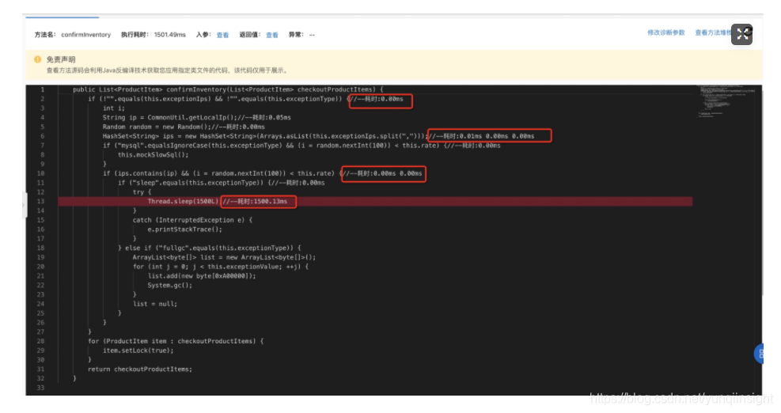The height and width of the screenshot is (413, 781).
Task: Click the list = null line
Action: point(155,304)
